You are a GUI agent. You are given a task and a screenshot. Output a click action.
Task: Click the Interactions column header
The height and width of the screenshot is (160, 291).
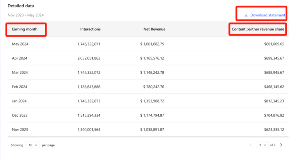[x=90, y=29]
